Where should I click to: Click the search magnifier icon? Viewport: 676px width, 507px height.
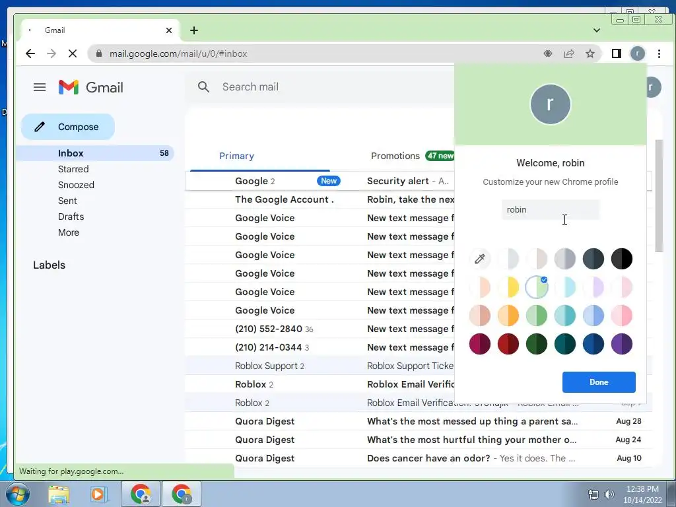click(x=203, y=87)
